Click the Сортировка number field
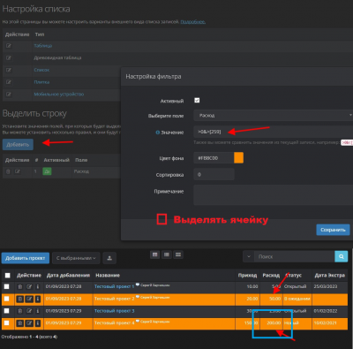 pyautogui.click(x=214, y=174)
